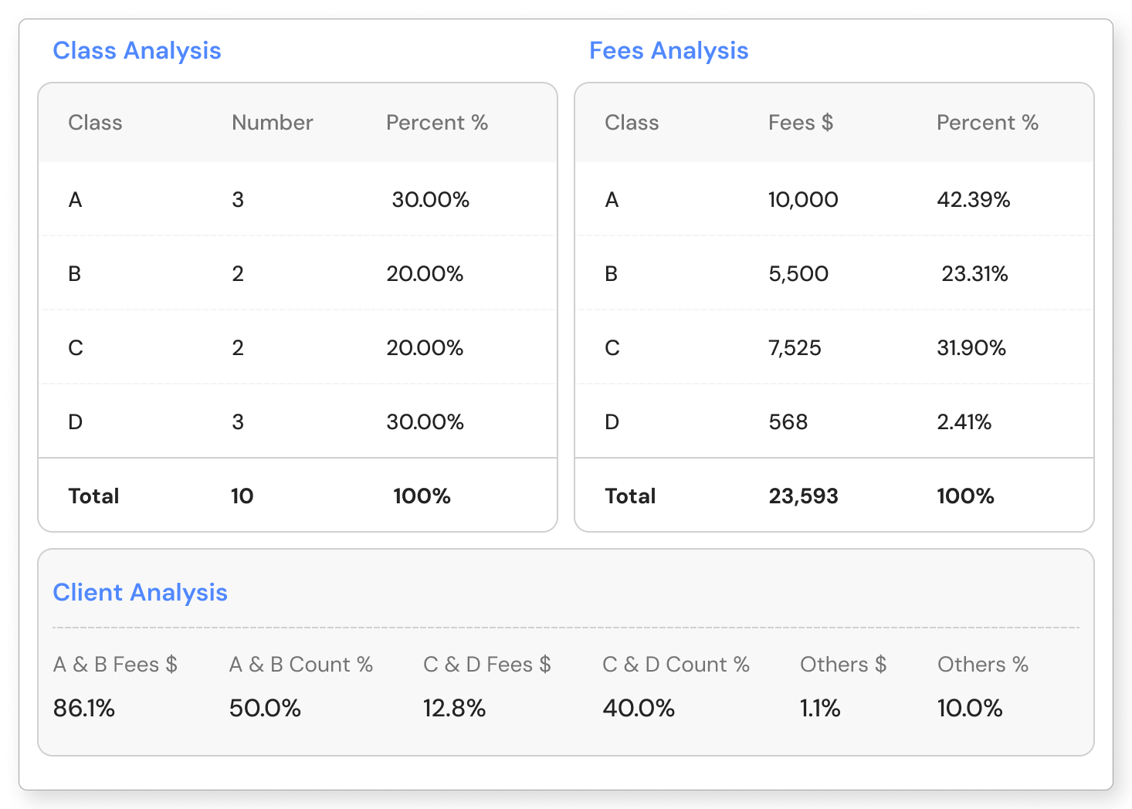This screenshot has width=1132, height=809.
Task: Select the 10,000 fees value for class A
Action: [x=802, y=200]
